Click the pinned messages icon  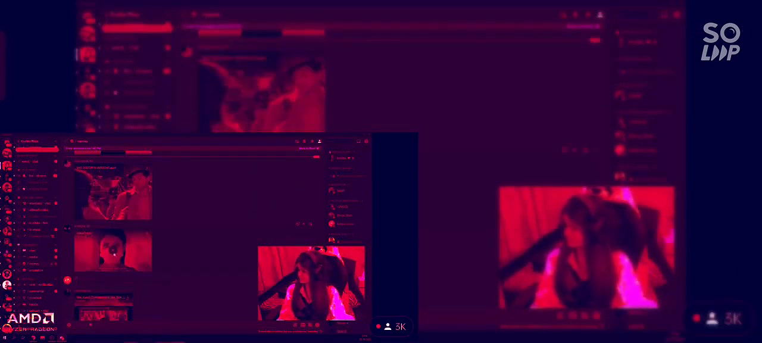(312, 141)
